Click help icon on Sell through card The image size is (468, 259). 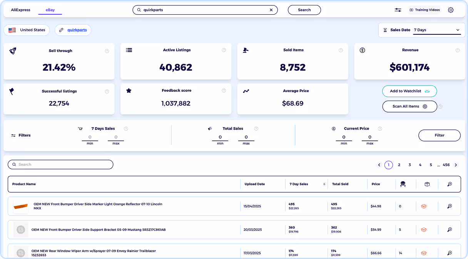(x=107, y=51)
